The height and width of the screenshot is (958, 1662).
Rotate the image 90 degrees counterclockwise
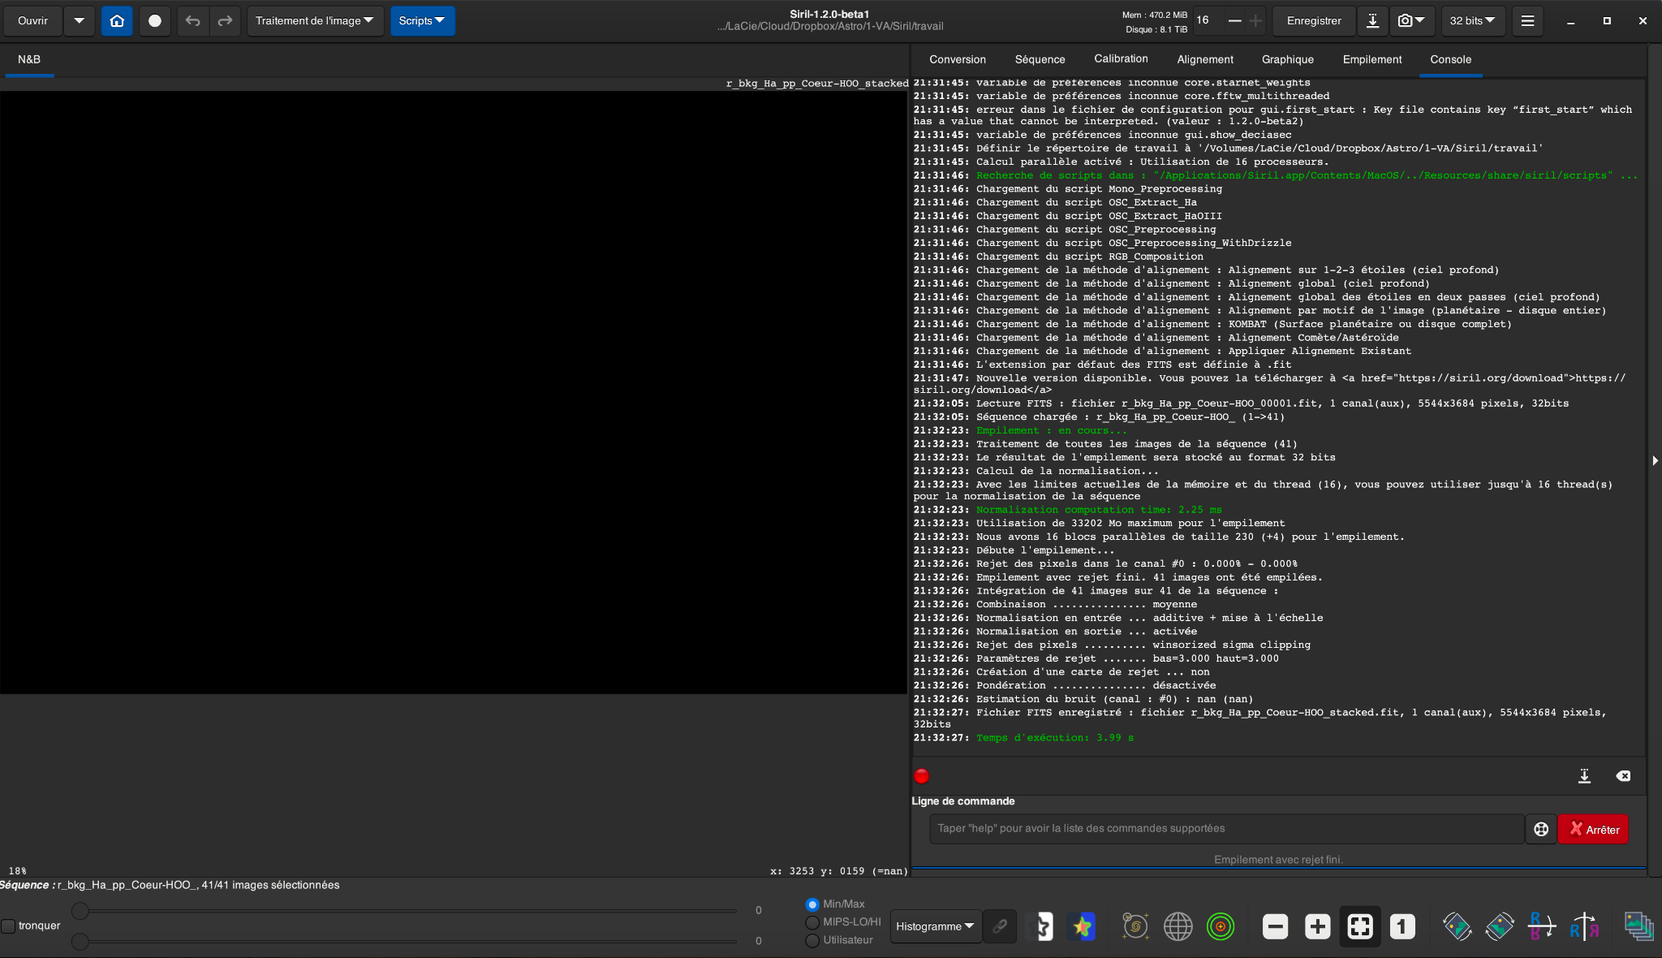1457,926
